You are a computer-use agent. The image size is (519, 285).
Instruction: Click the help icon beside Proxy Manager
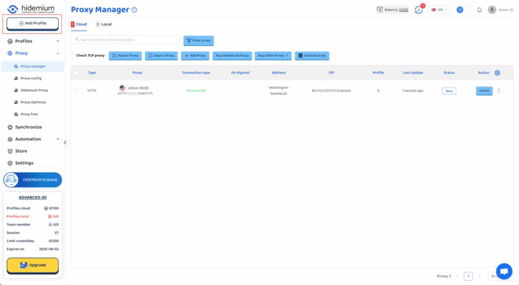coord(134,10)
